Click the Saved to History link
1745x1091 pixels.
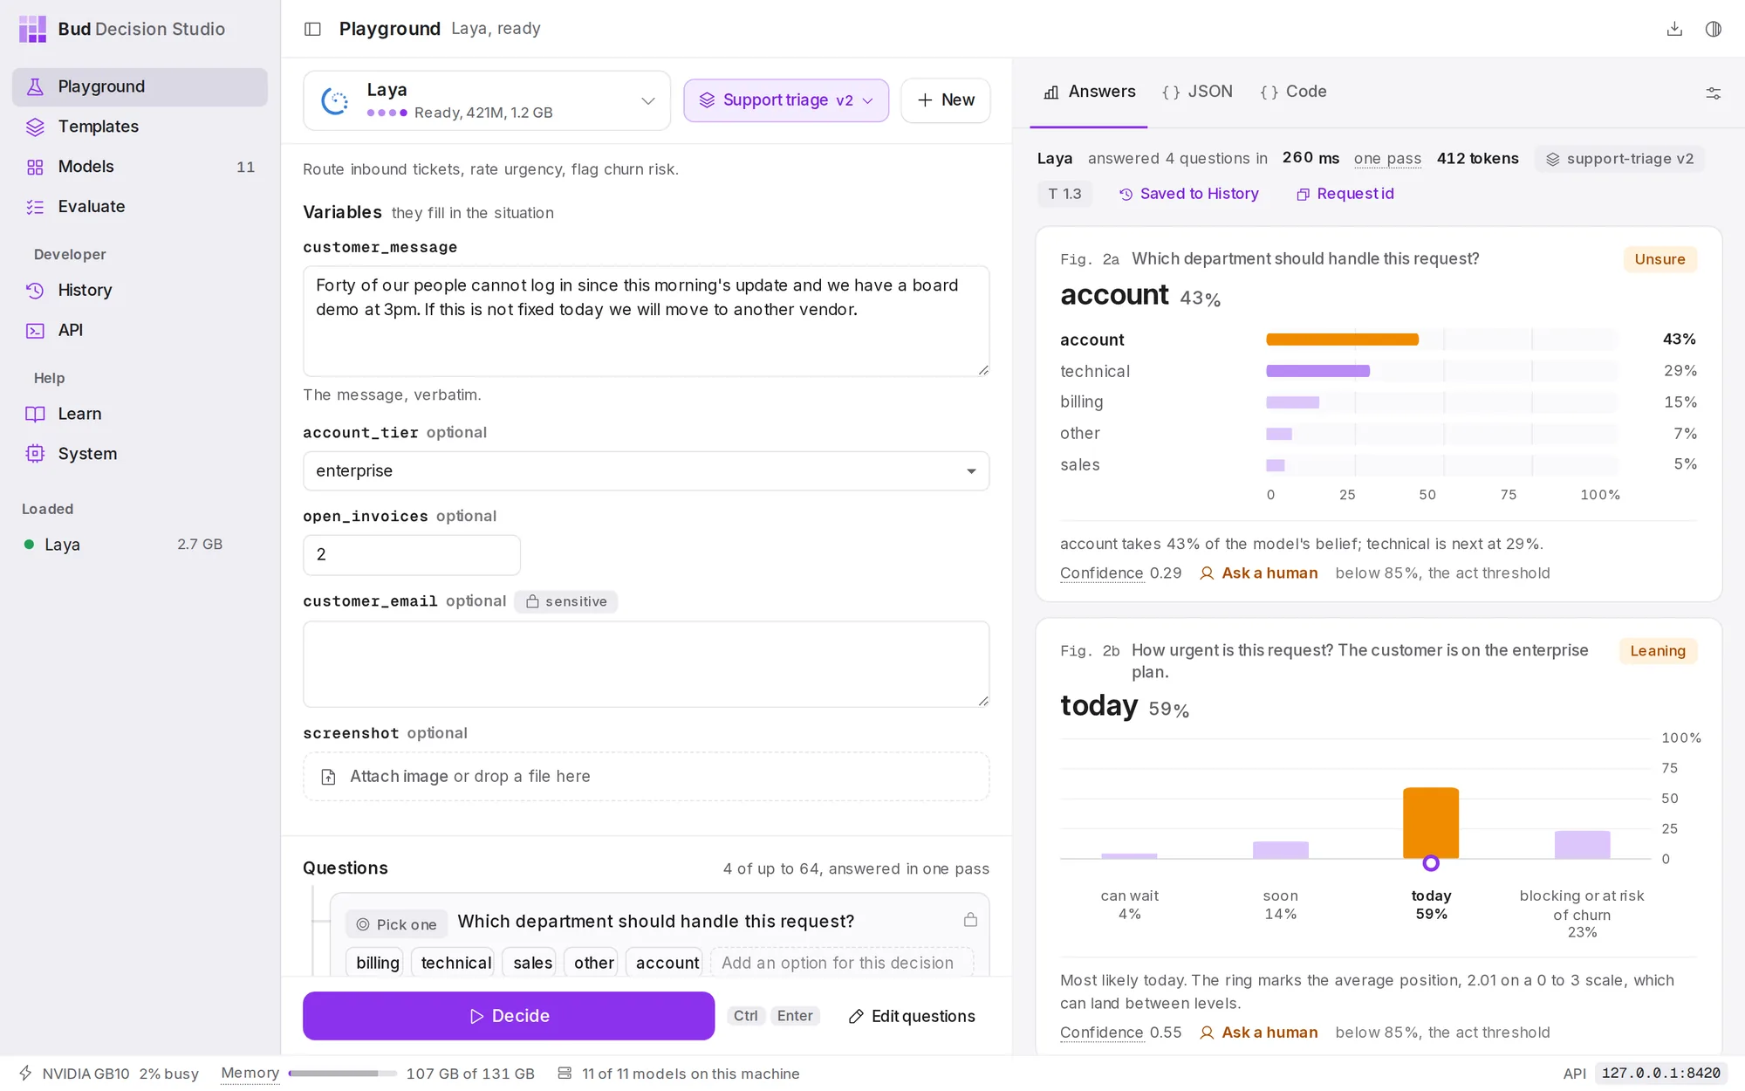[1188, 194]
